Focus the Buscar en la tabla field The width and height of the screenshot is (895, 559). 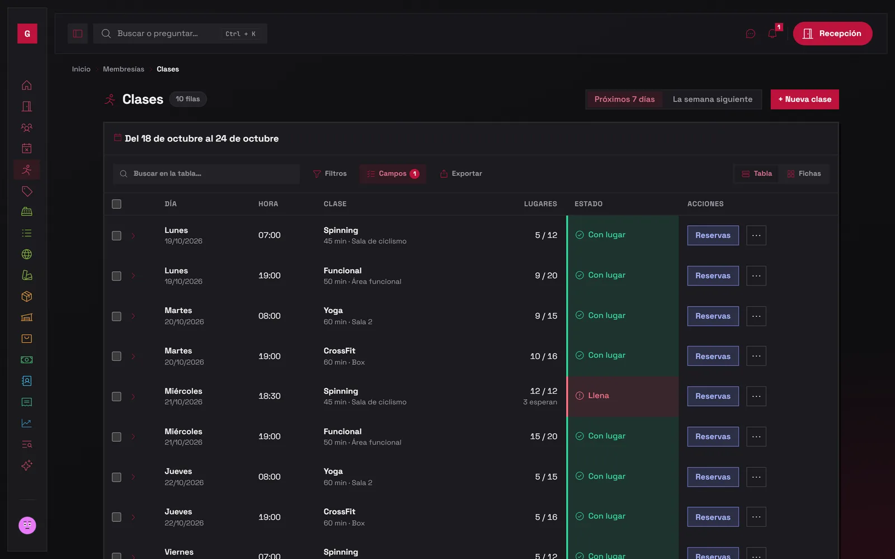pos(206,174)
